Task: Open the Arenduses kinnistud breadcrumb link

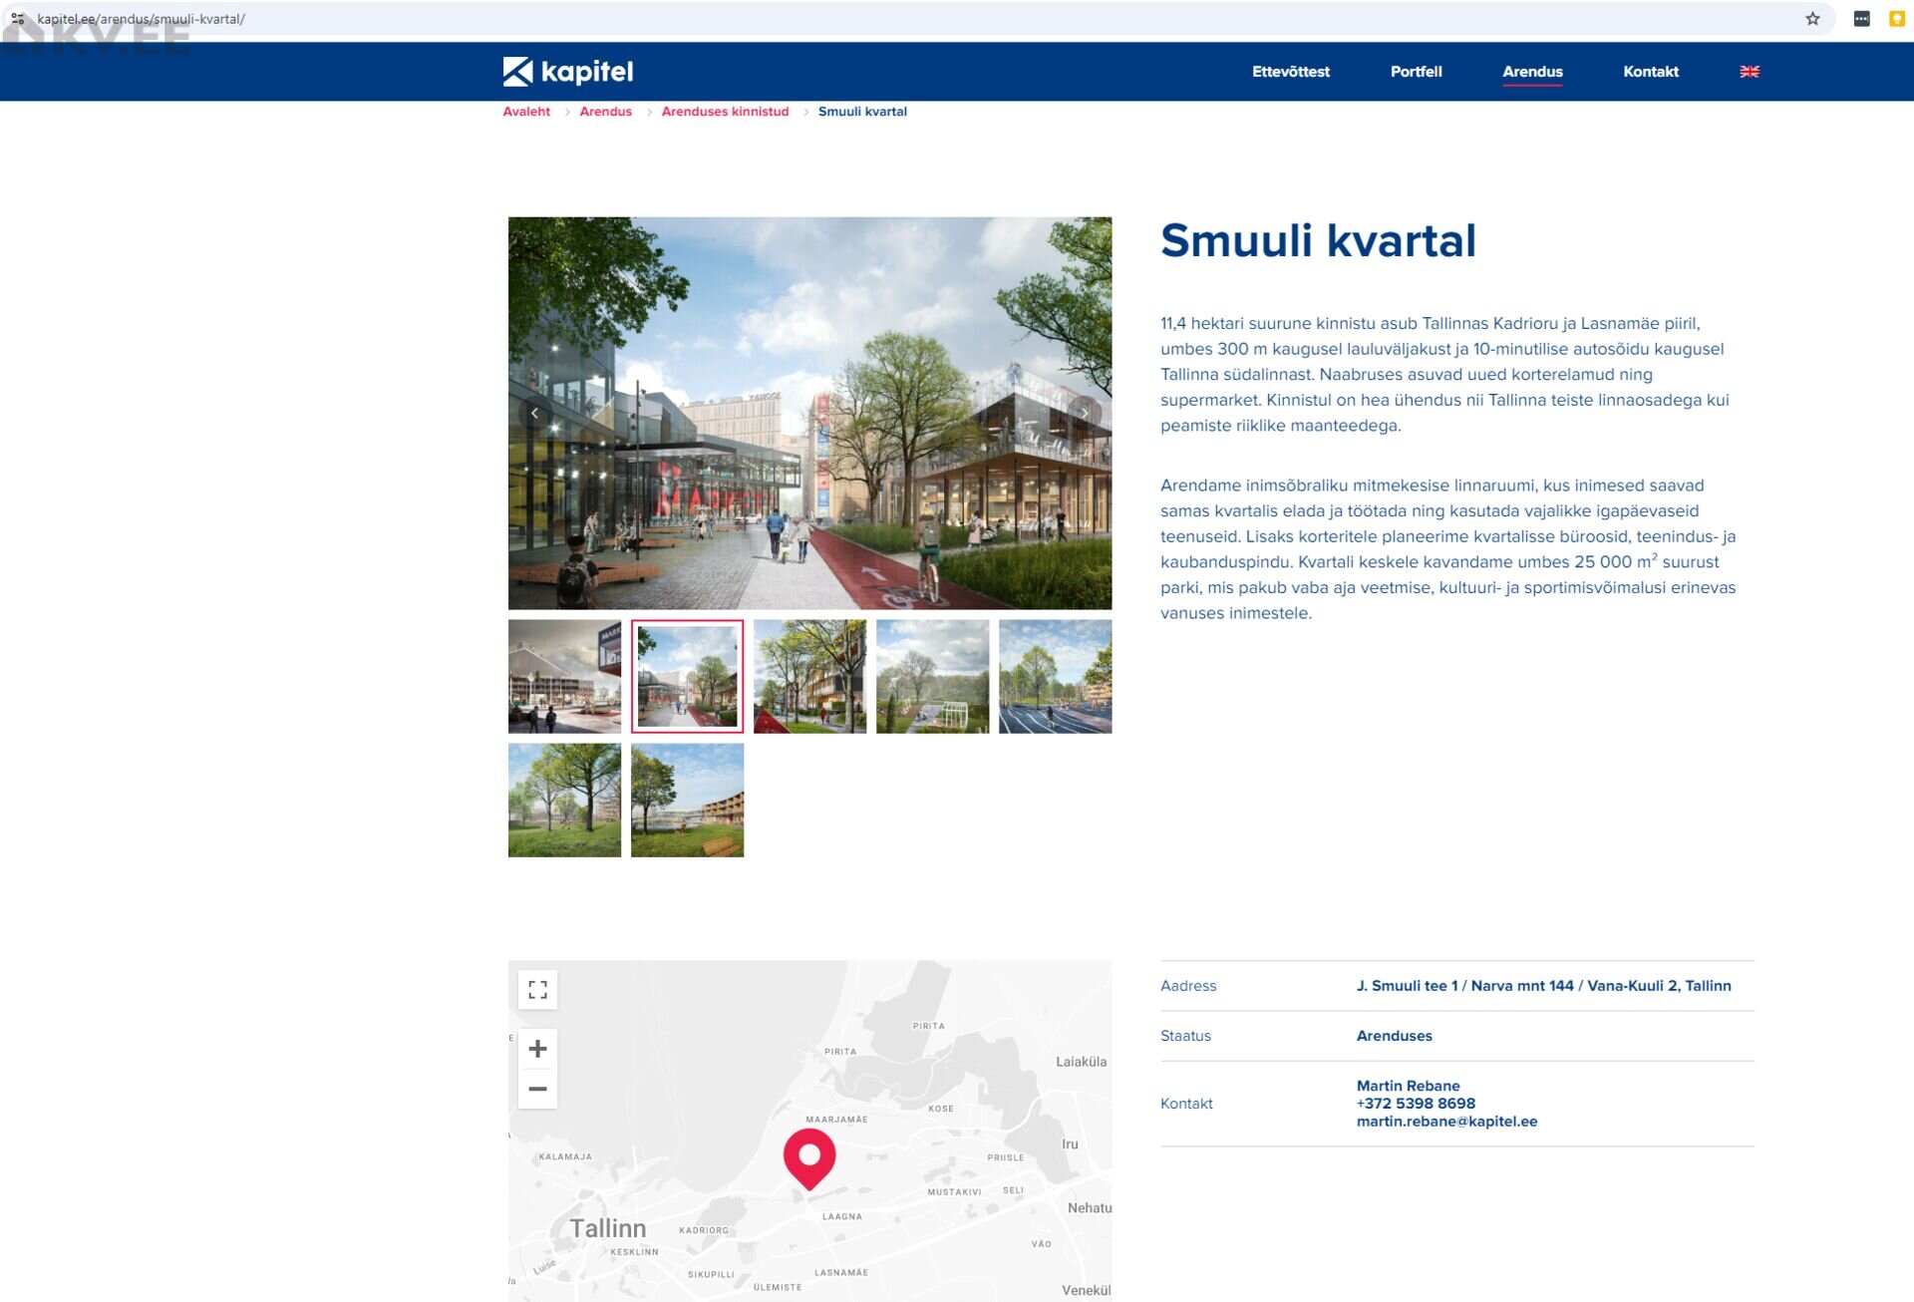Action: (x=725, y=112)
